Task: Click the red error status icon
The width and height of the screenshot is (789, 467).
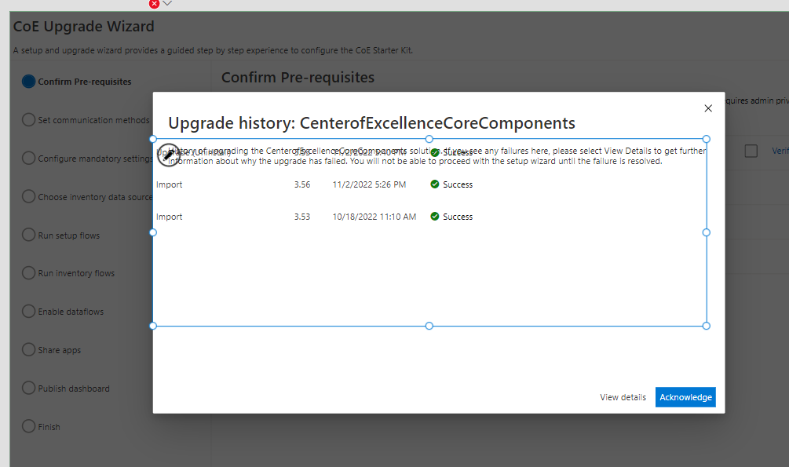Action: click(154, 4)
